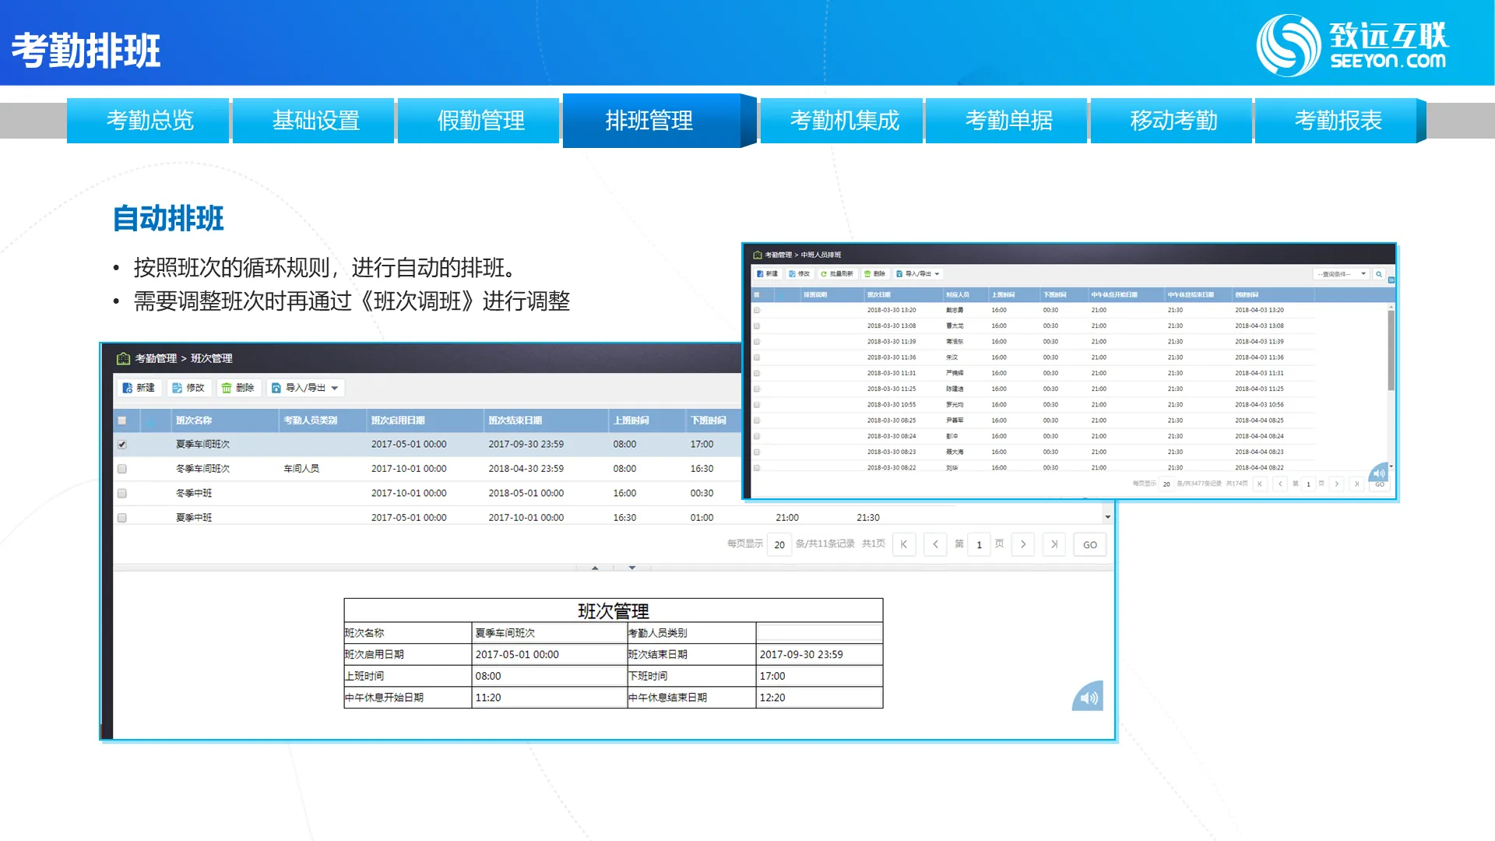Open the 移动考勤 tab
Viewport: 1495px width, 841px height.
coord(1173,121)
